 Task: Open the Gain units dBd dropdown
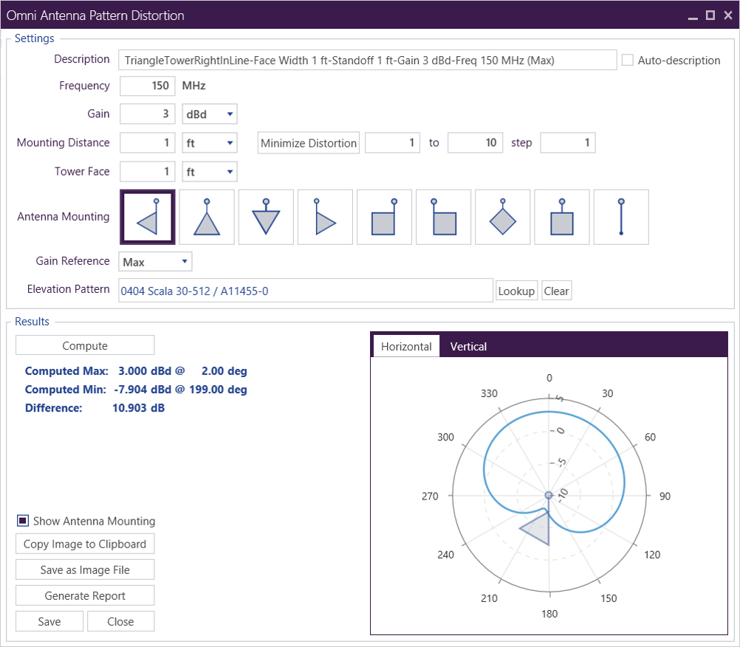click(210, 114)
